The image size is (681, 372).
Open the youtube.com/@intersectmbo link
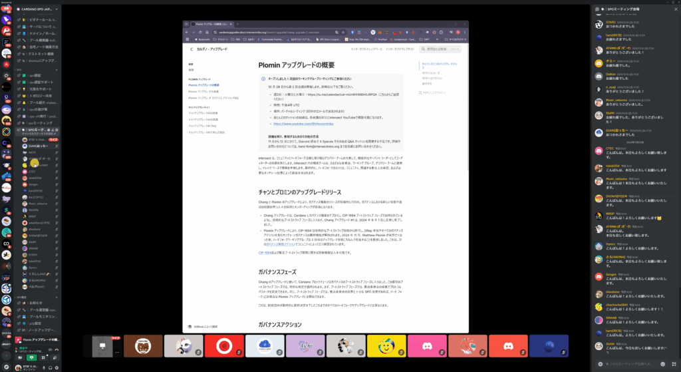tap(303, 124)
